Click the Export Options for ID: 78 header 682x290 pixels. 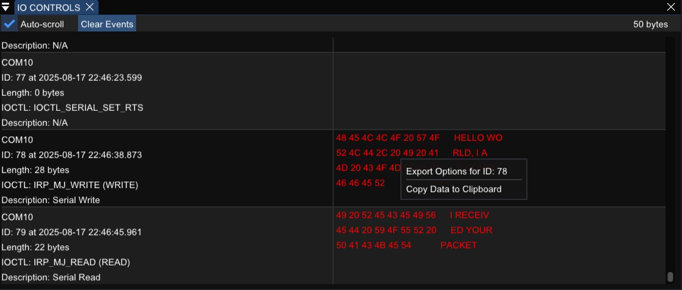tap(456, 171)
